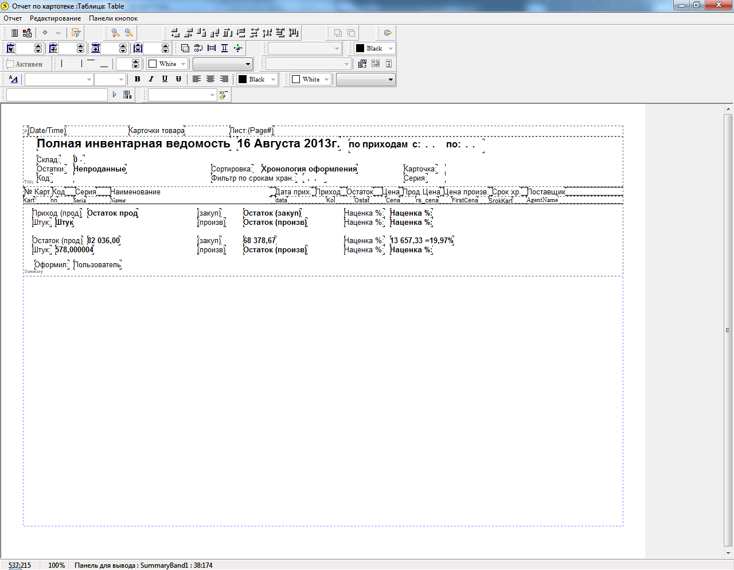Screen dimensions: 734x570
Task: Toggle bold text formatting
Action: point(137,79)
